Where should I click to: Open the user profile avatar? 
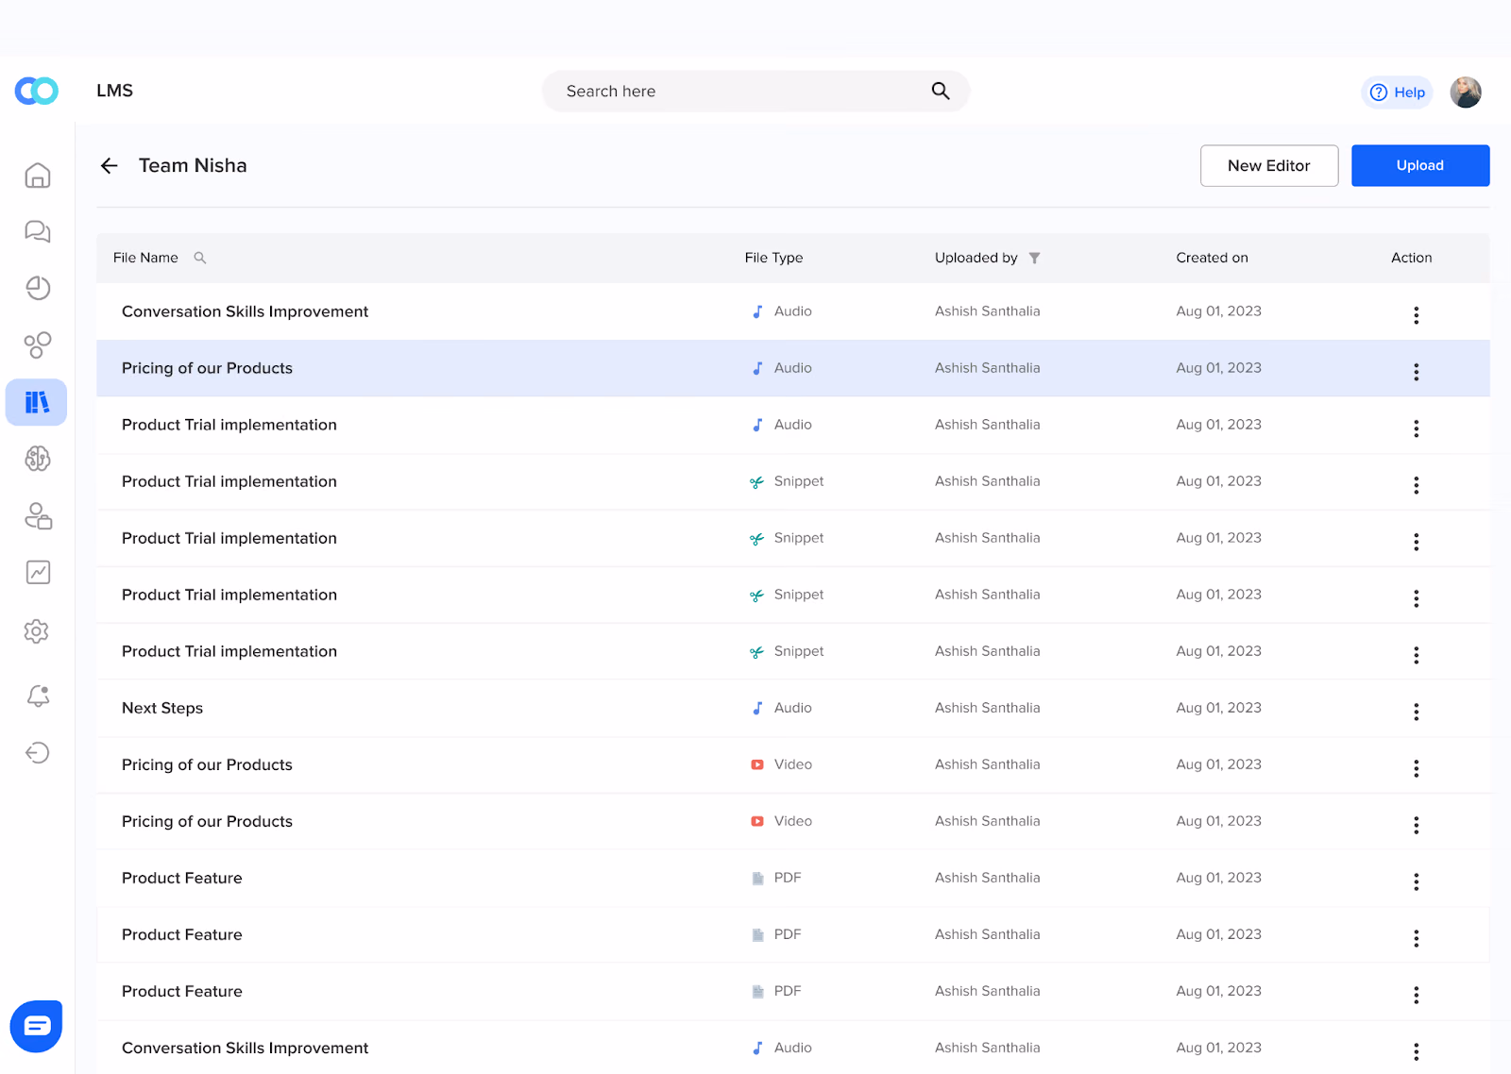pos(1466,92)
